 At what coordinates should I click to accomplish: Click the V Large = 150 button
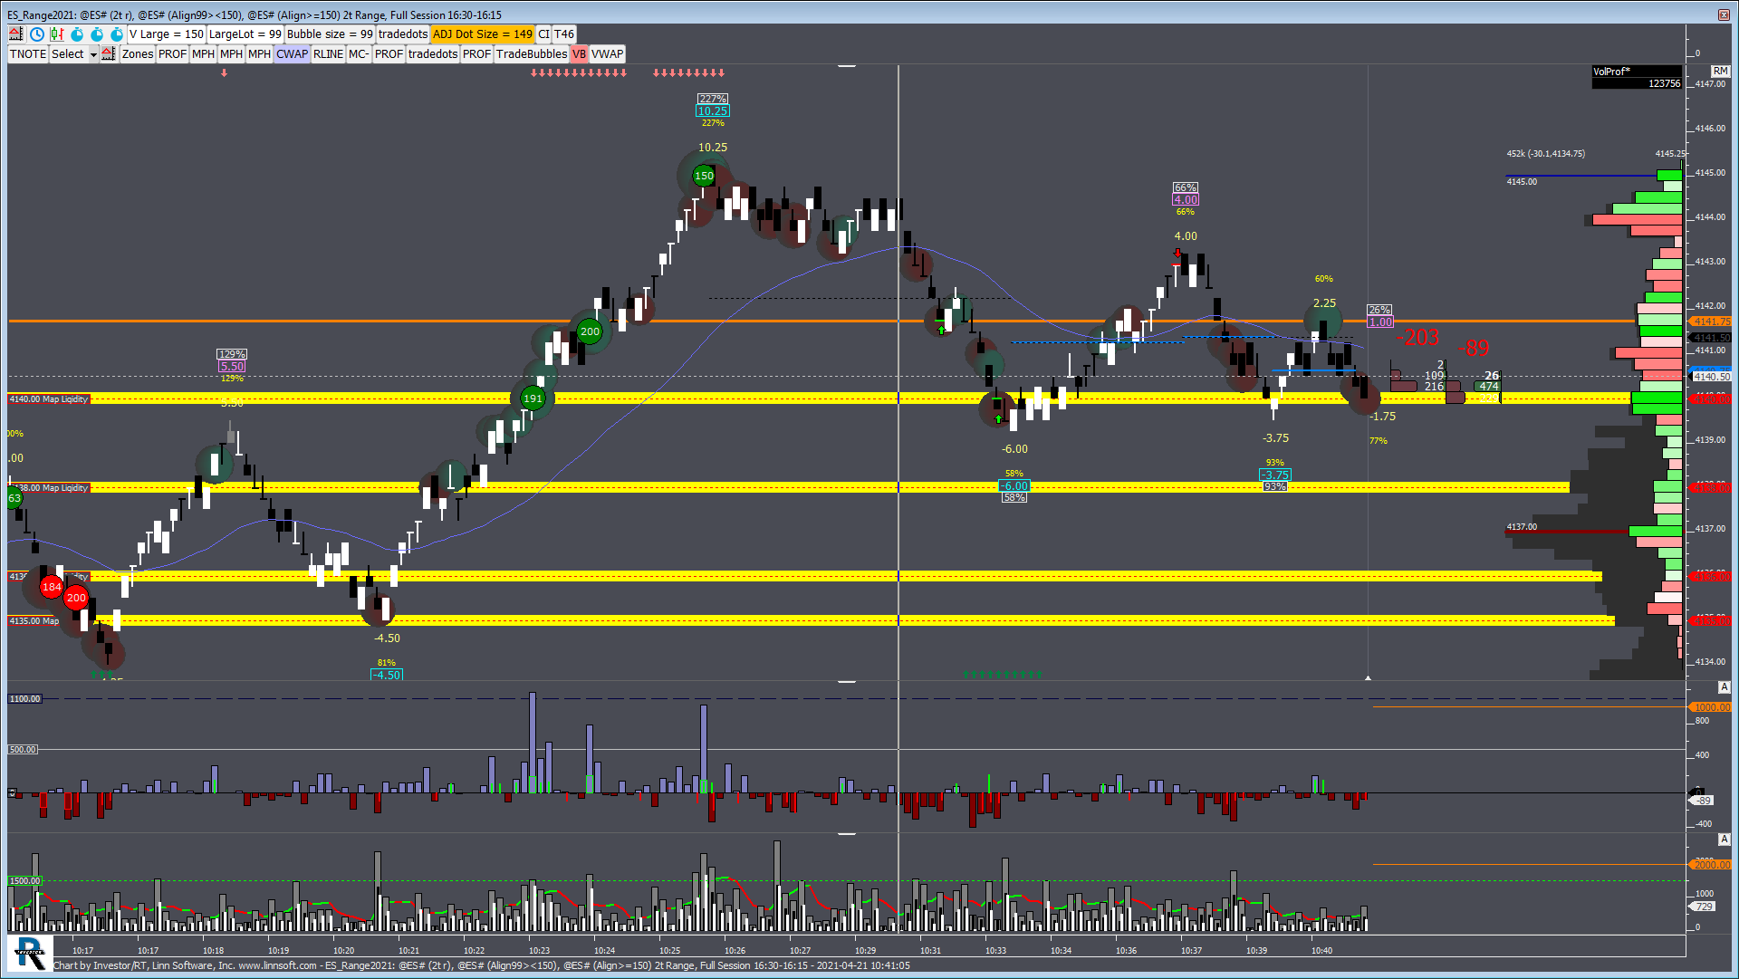pos(167,34)
